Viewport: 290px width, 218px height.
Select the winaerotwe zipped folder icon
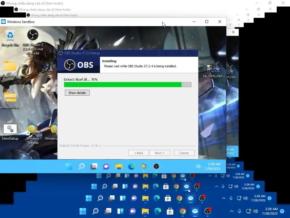(x=10, y=100)
